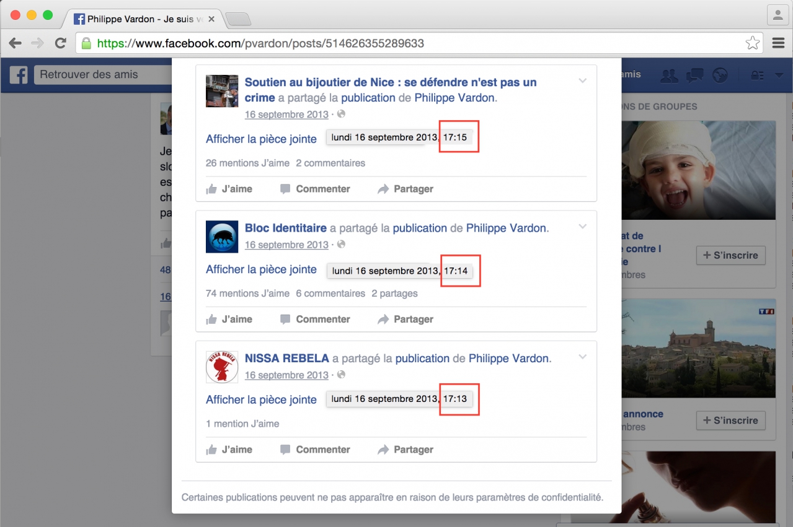Image resolution: width=793 pixels, height=527 pixels.
Task: Open the Bloc Identitaire page link
Action: 286,228
